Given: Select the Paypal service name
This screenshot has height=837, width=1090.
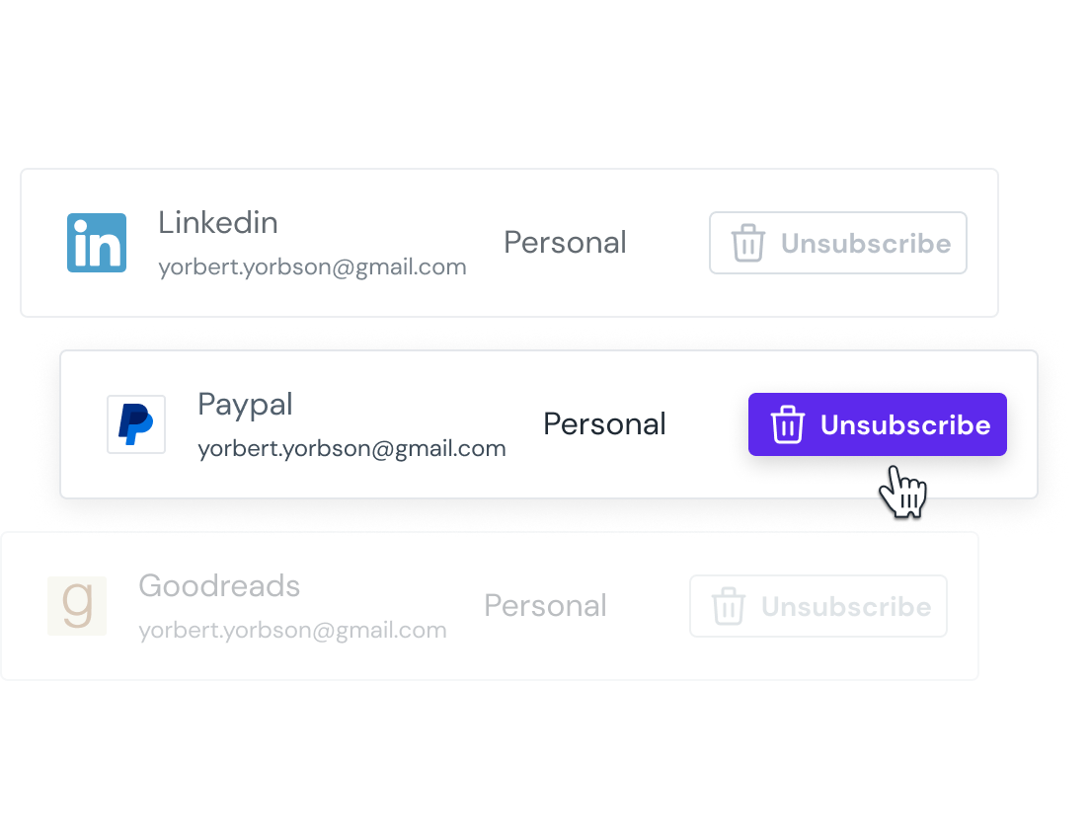Looking at the screenshot, I should pyautogui.click(x=245, y=405).
